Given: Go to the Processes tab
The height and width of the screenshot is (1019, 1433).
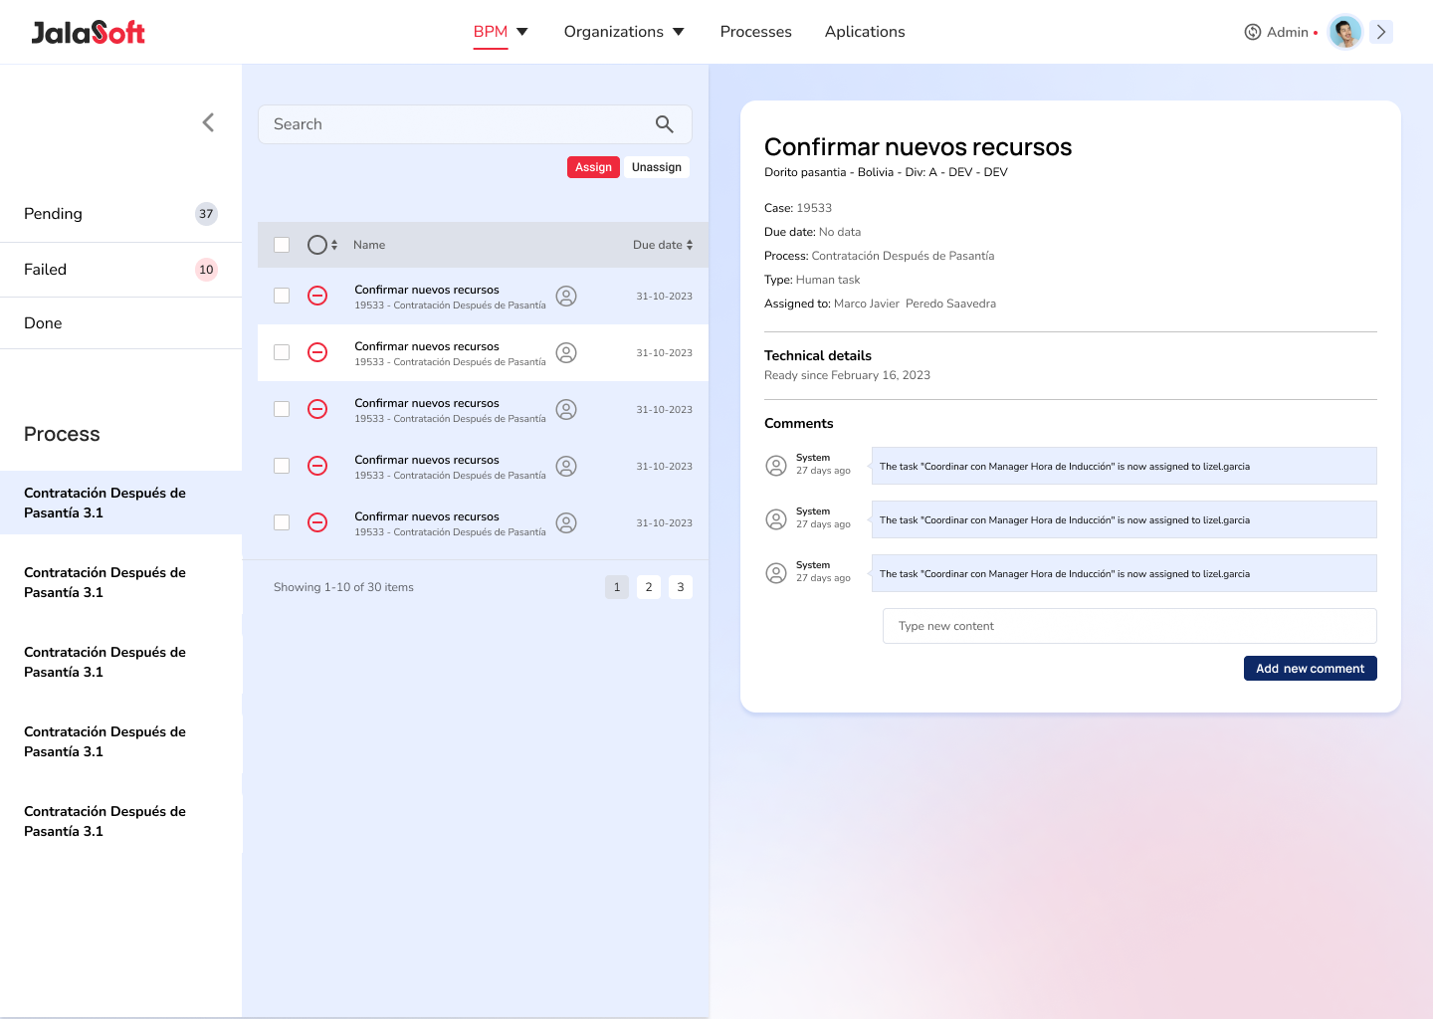Looking at the screenshot, I should click(756, 32).
